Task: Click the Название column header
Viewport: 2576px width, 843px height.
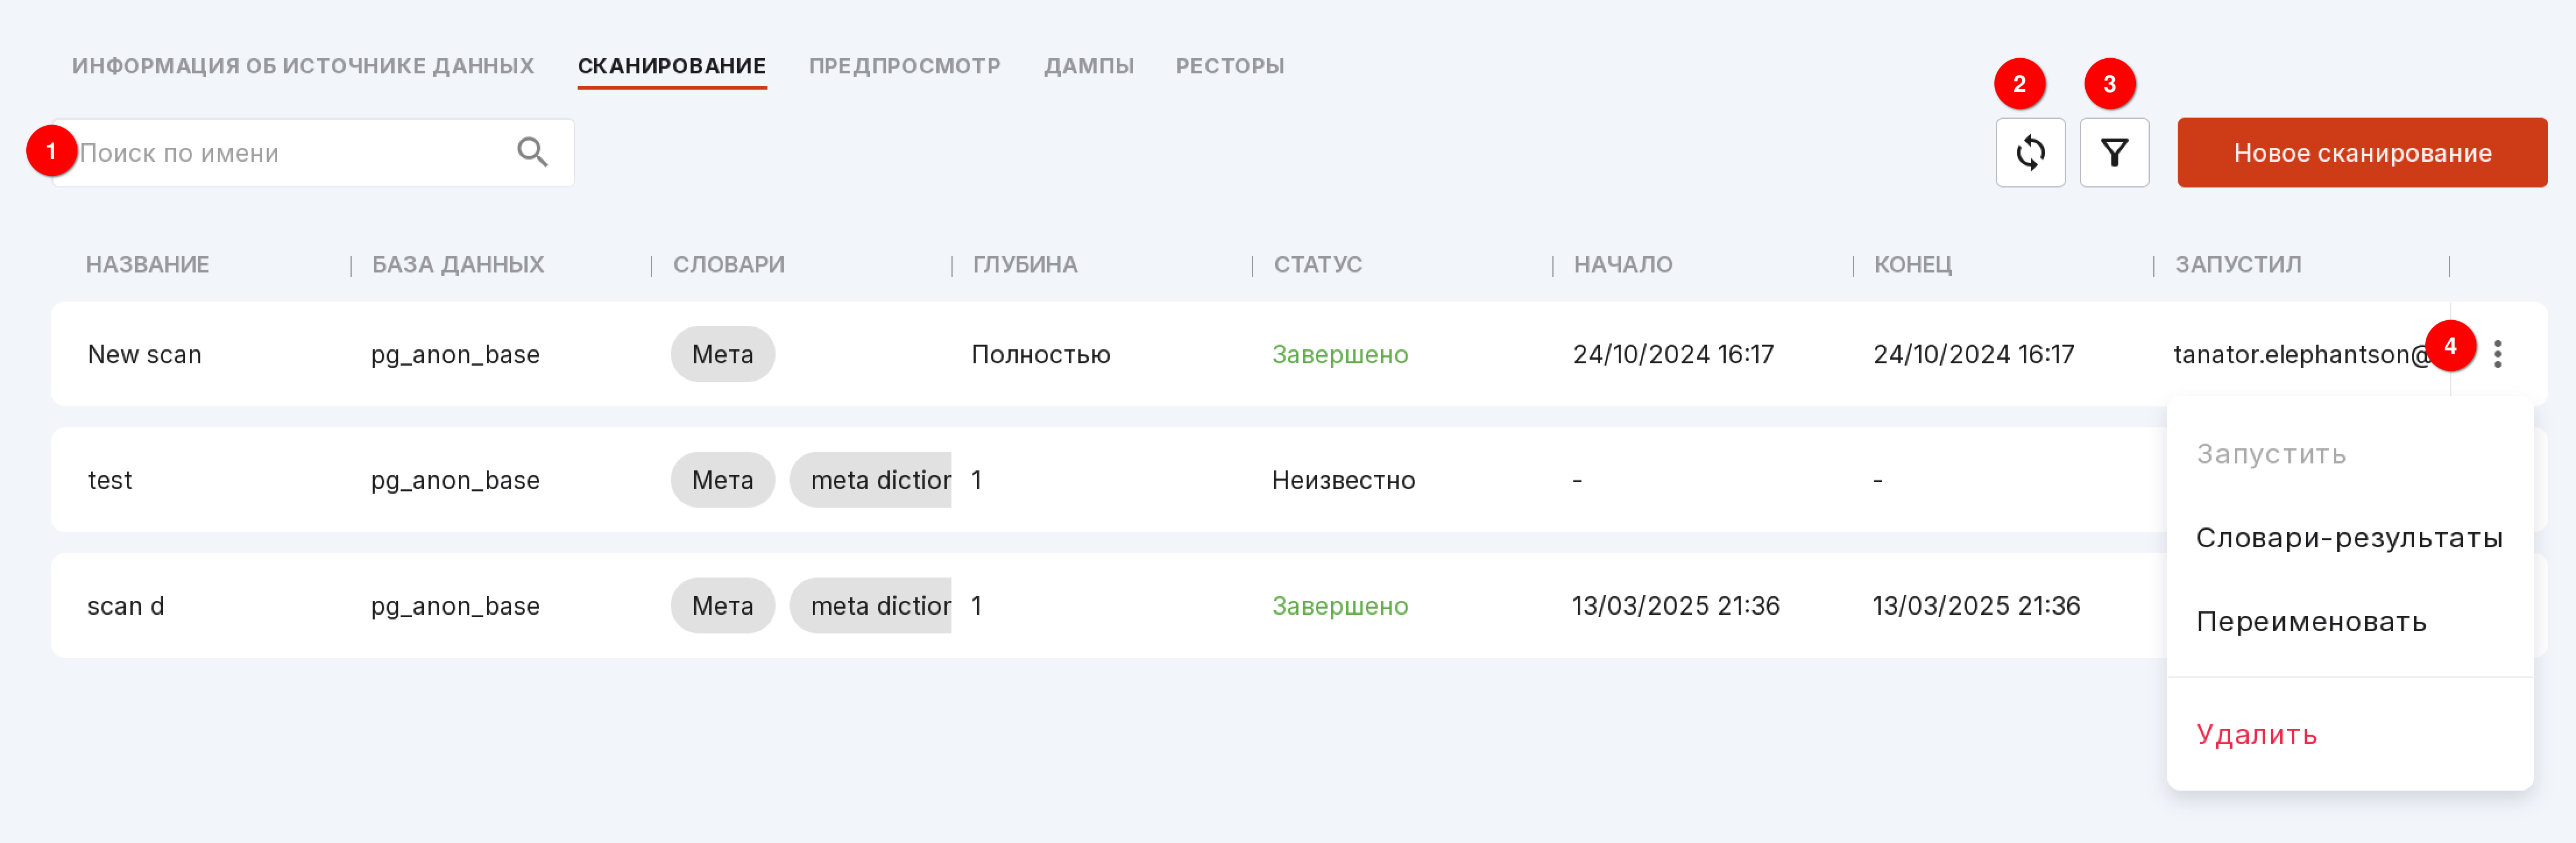Action: 147,265
